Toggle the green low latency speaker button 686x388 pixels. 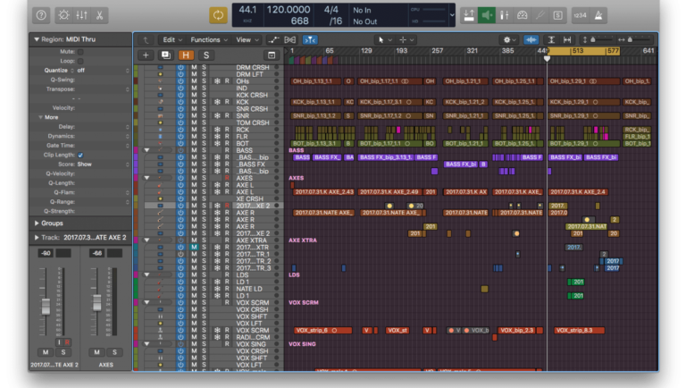[487, 15]
